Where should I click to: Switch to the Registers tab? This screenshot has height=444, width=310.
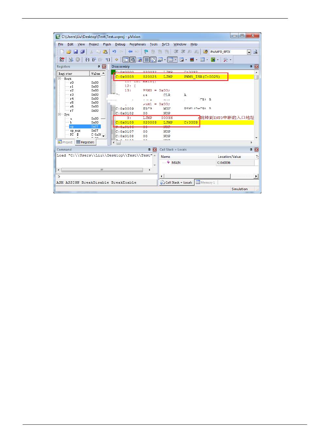click(85, 142)
